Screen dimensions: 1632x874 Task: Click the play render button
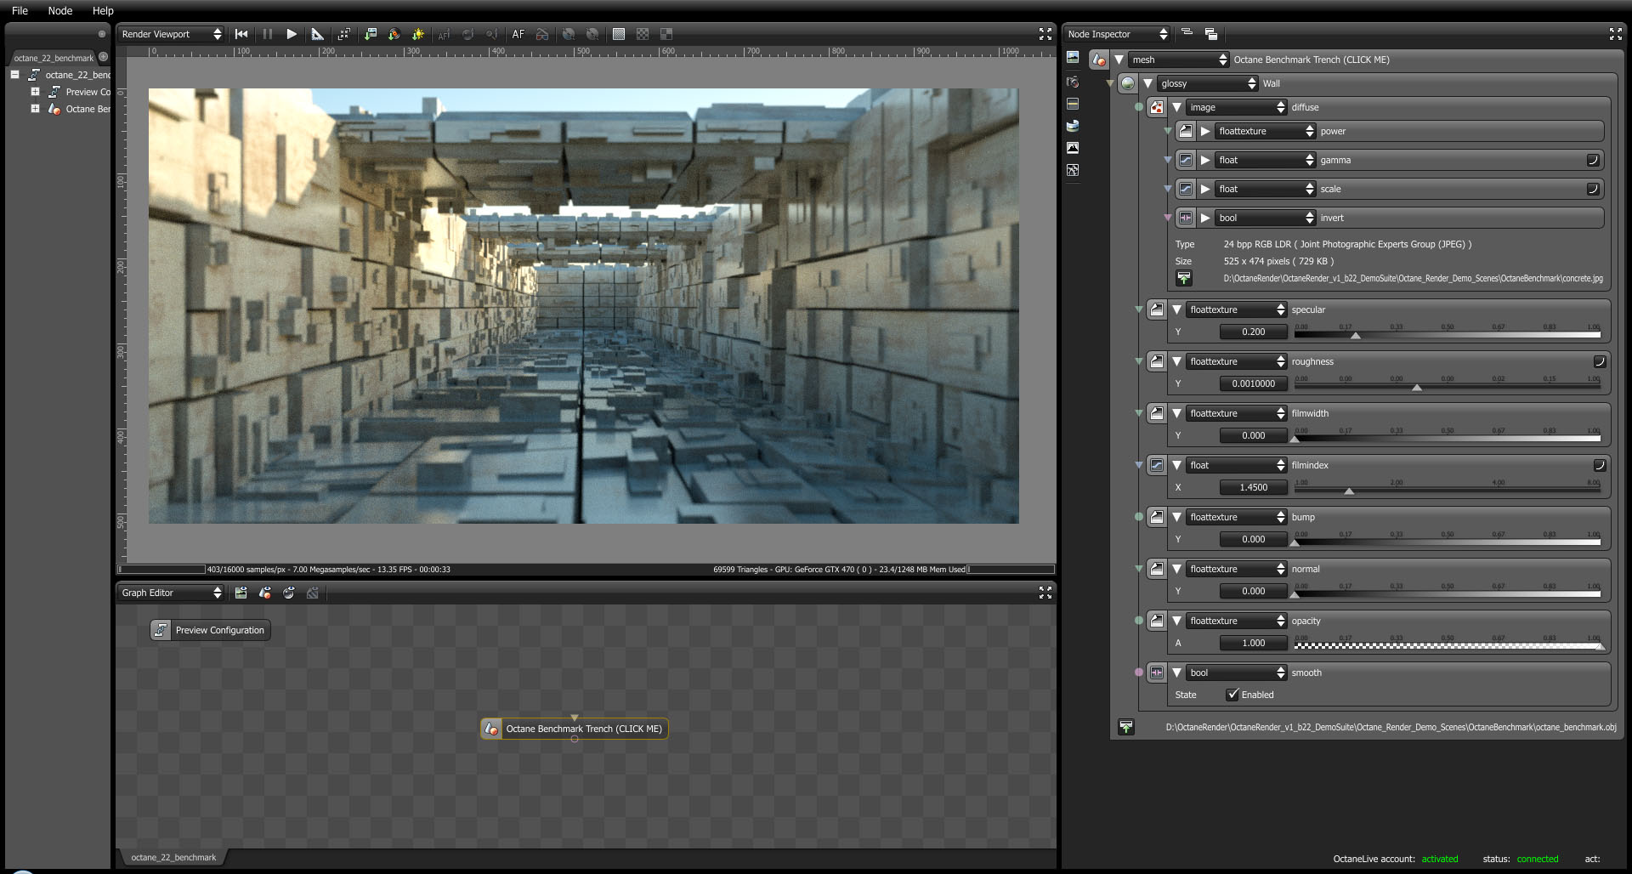[292, 34]
